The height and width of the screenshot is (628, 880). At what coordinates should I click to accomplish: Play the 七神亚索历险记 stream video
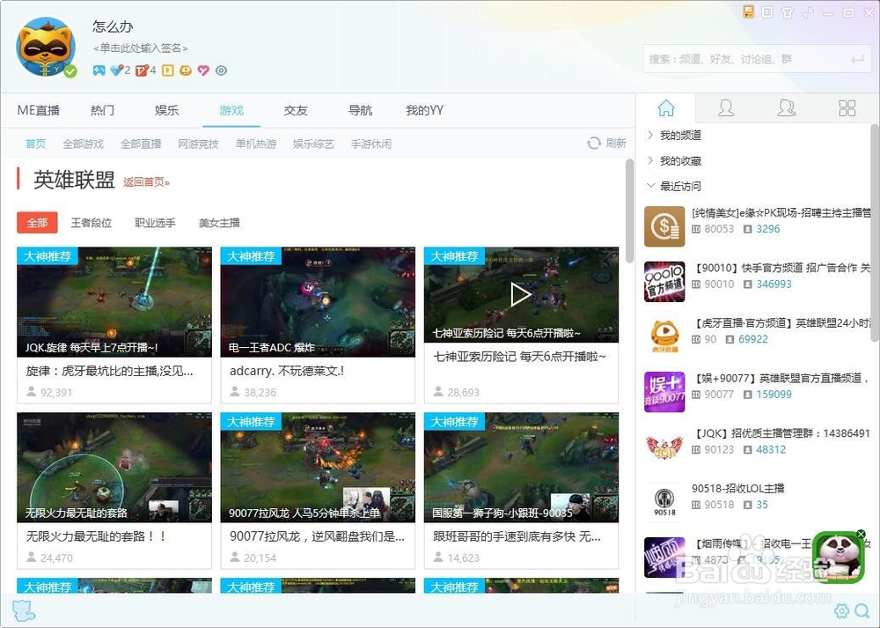(521, 294)
